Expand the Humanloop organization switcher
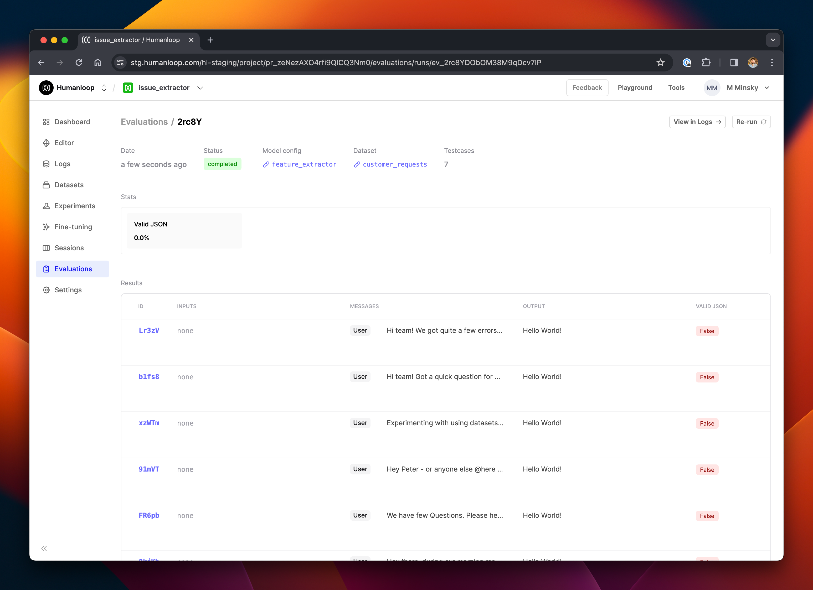Image resolution: width=813 pixels, height=590 pixels. 104,88
